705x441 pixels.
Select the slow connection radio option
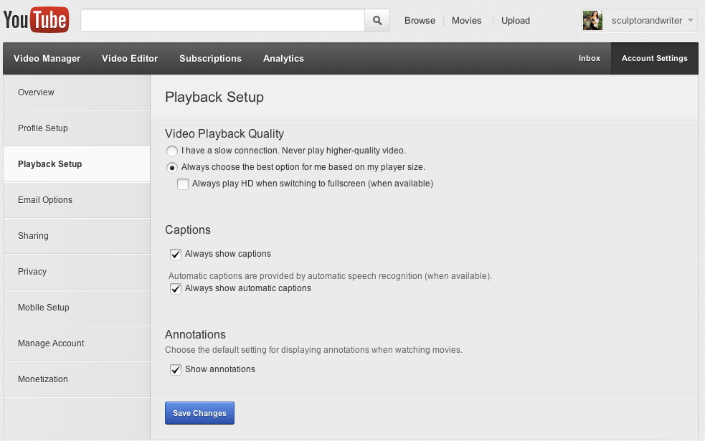point(171,151)
